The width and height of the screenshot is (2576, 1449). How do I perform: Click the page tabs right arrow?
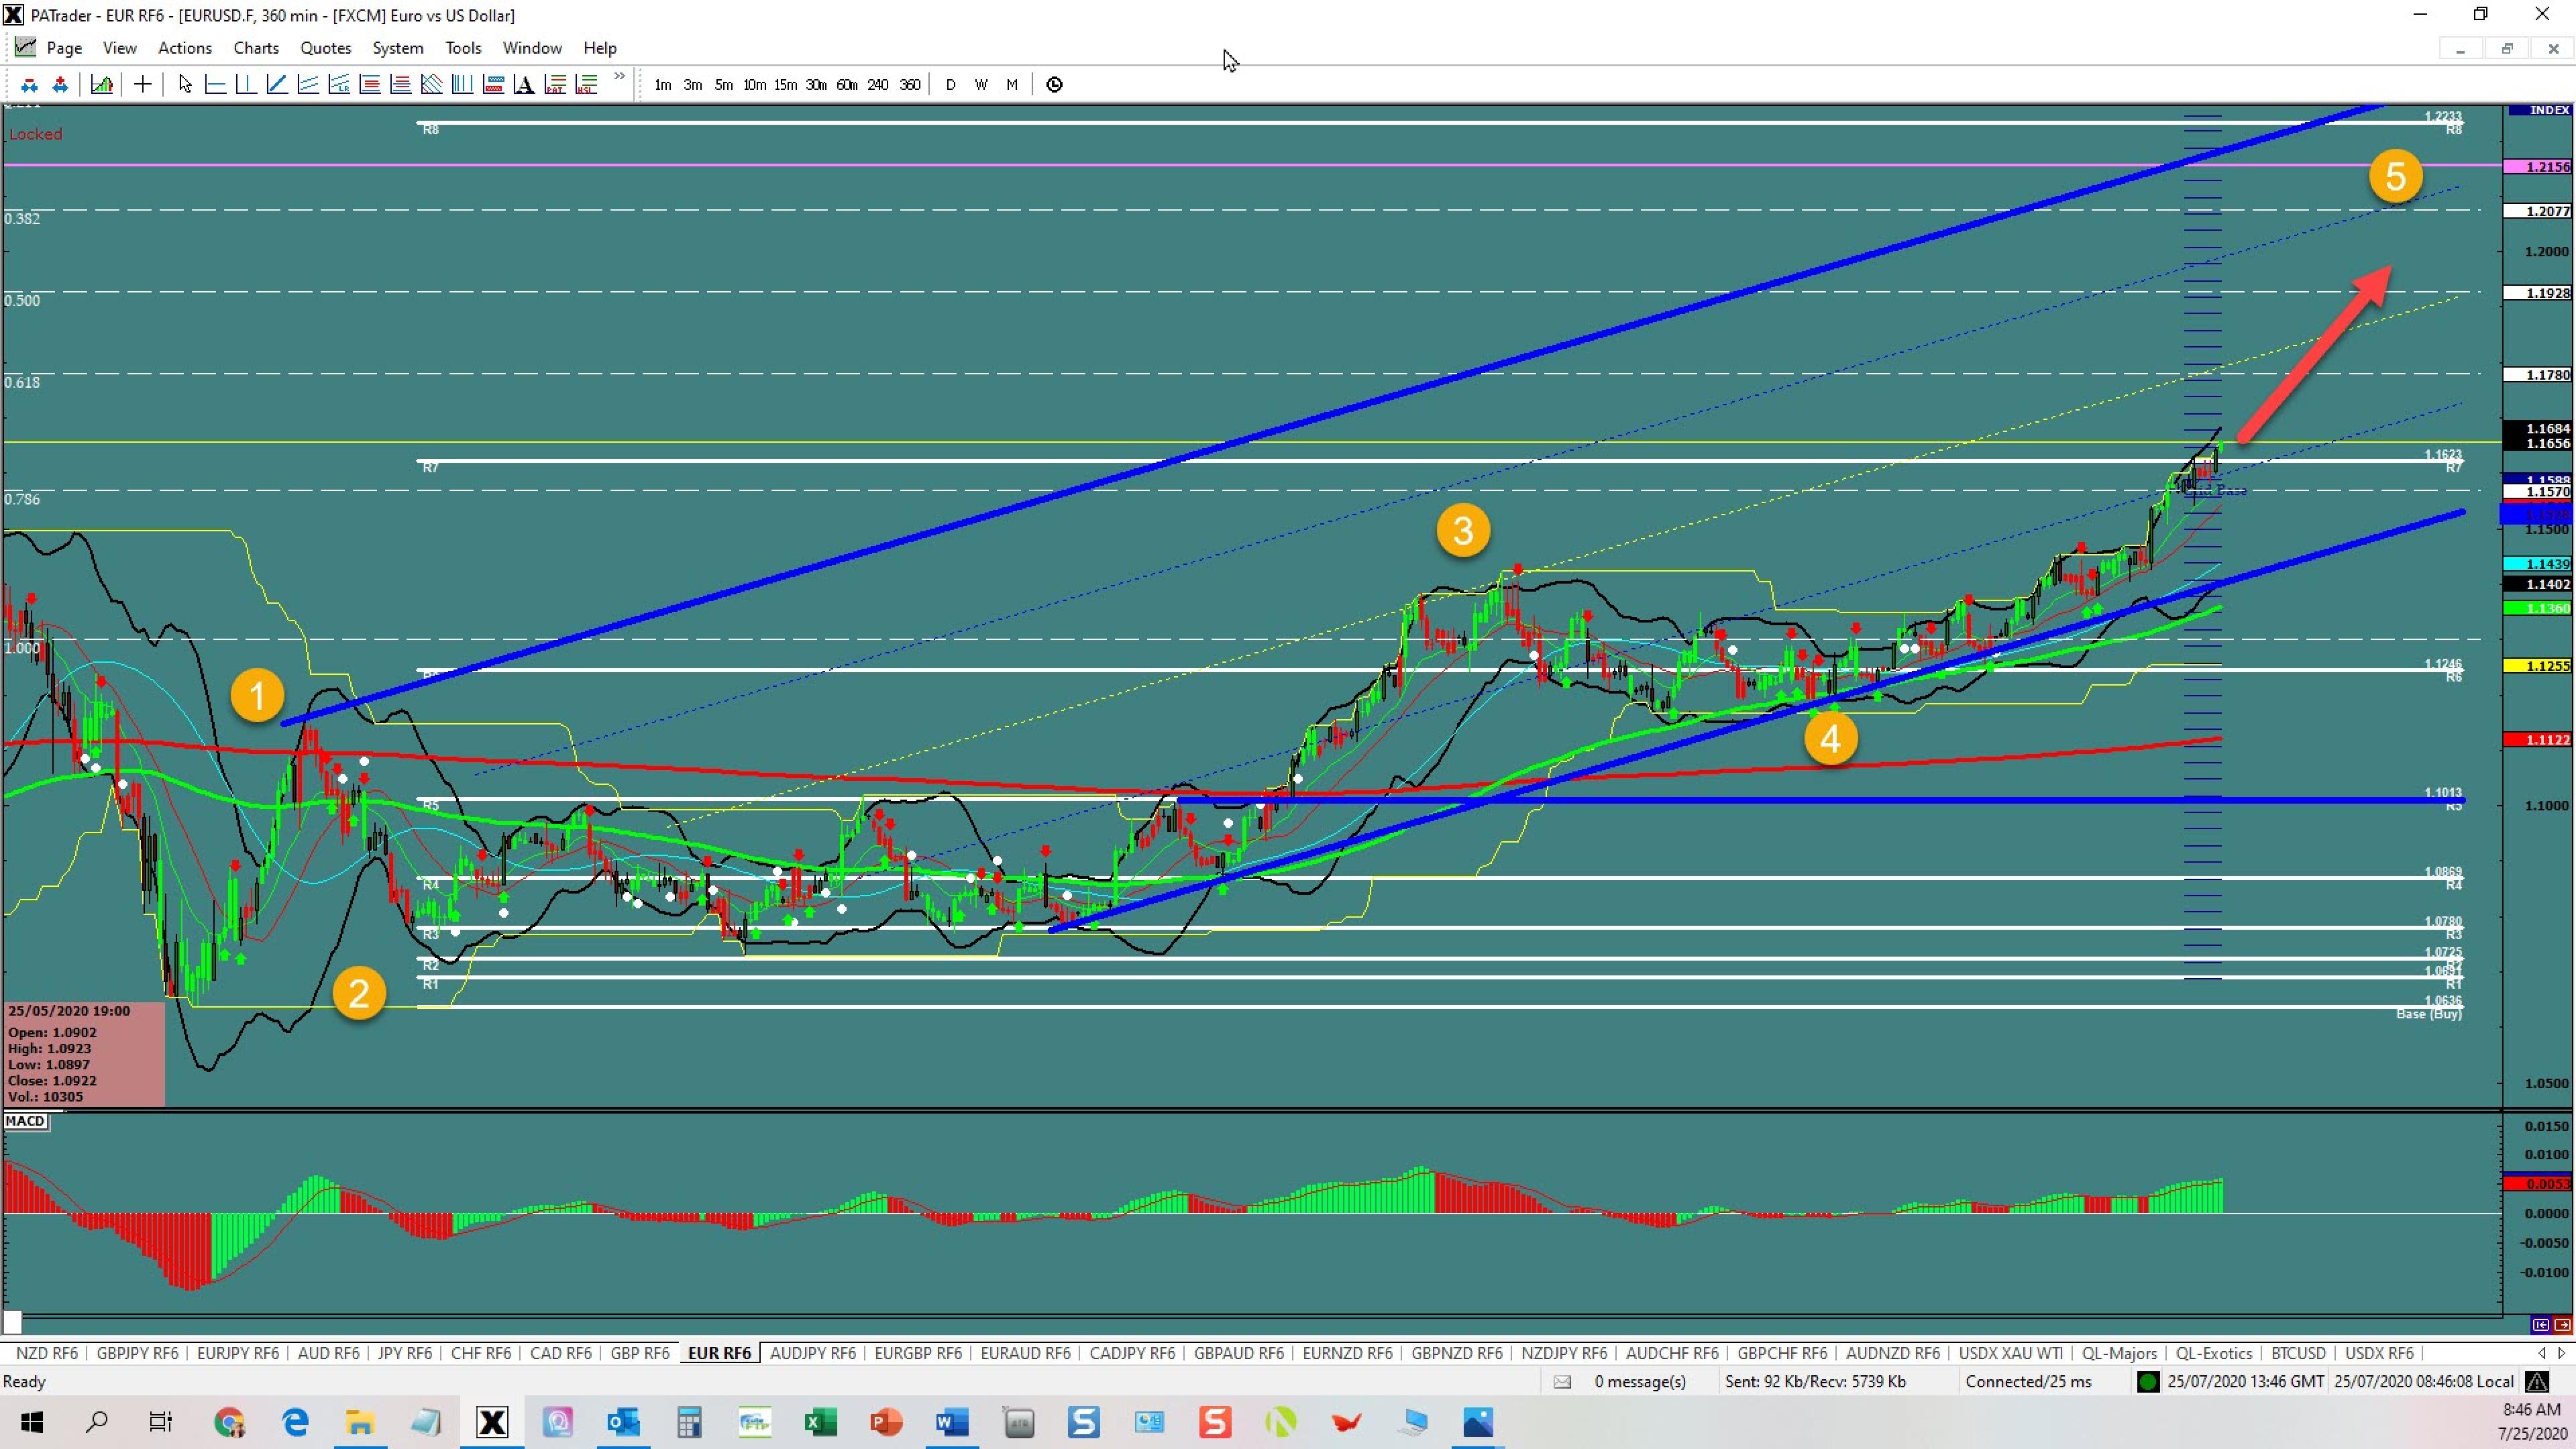point(2561,1353)
